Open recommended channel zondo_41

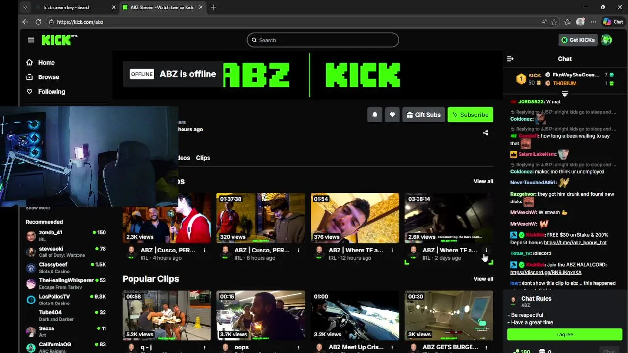66,236
